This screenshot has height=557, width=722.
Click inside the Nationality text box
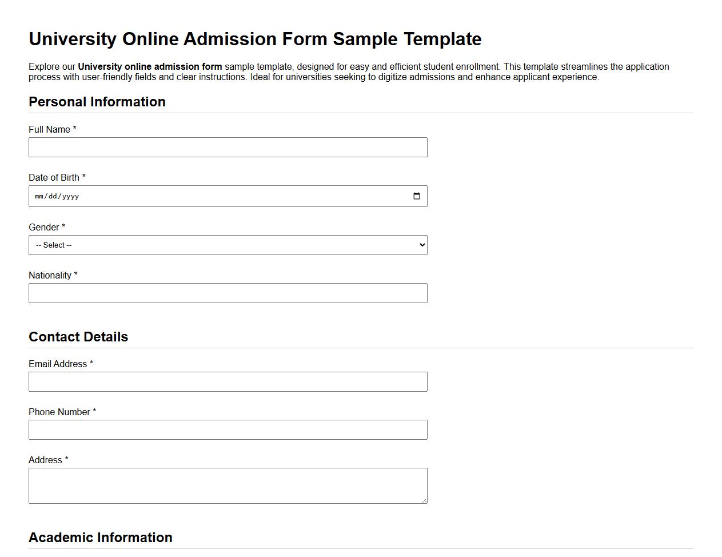[x=228, y=293]
